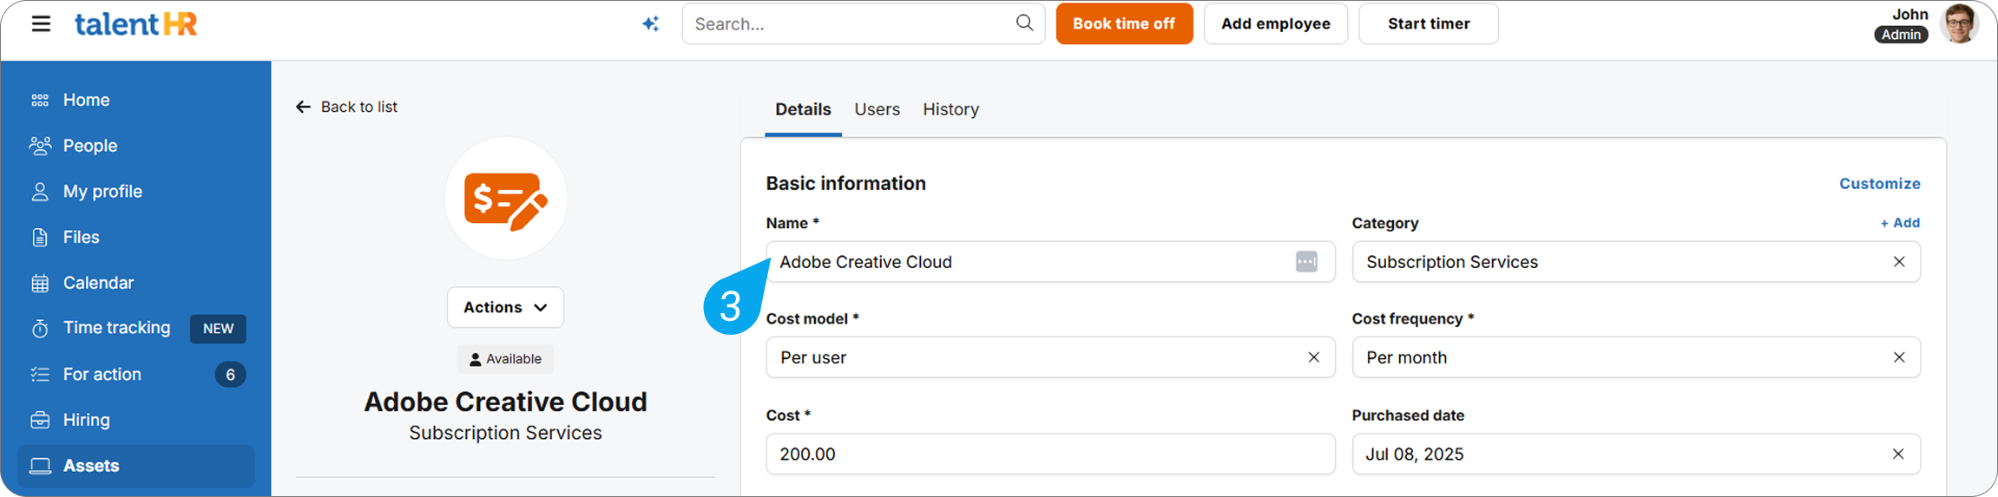Click the For action count badge 6

[230, 375]
